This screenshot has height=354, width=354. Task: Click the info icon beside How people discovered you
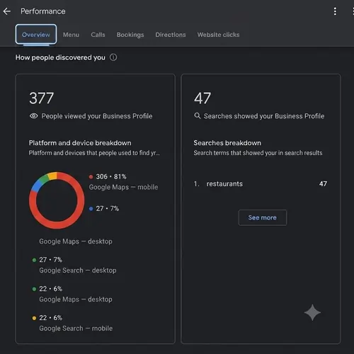113,57
